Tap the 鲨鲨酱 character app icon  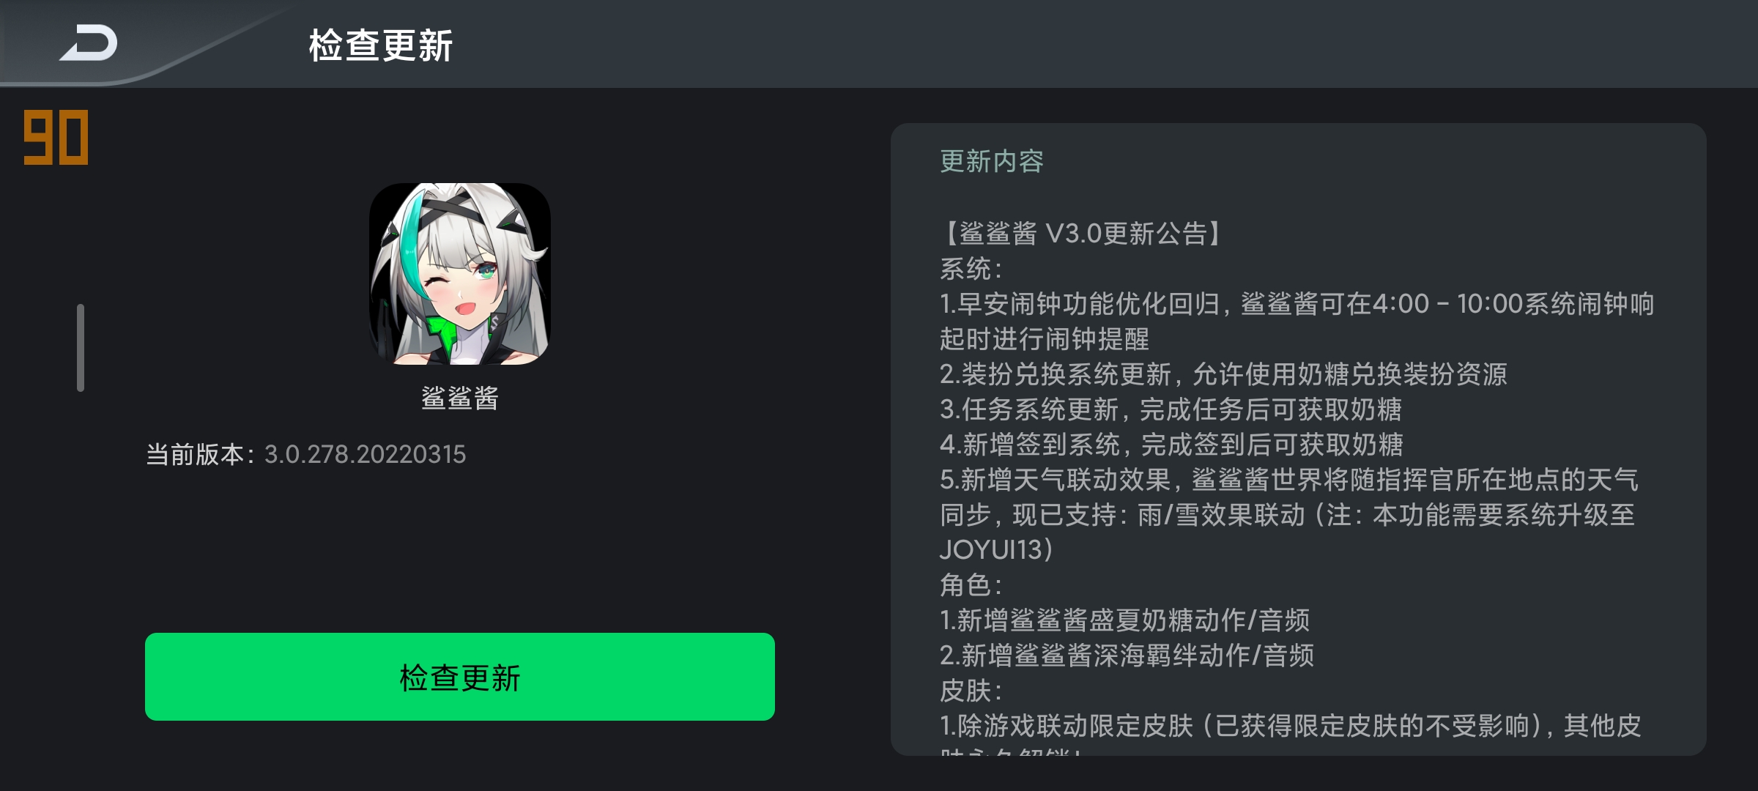pos(460,274)
